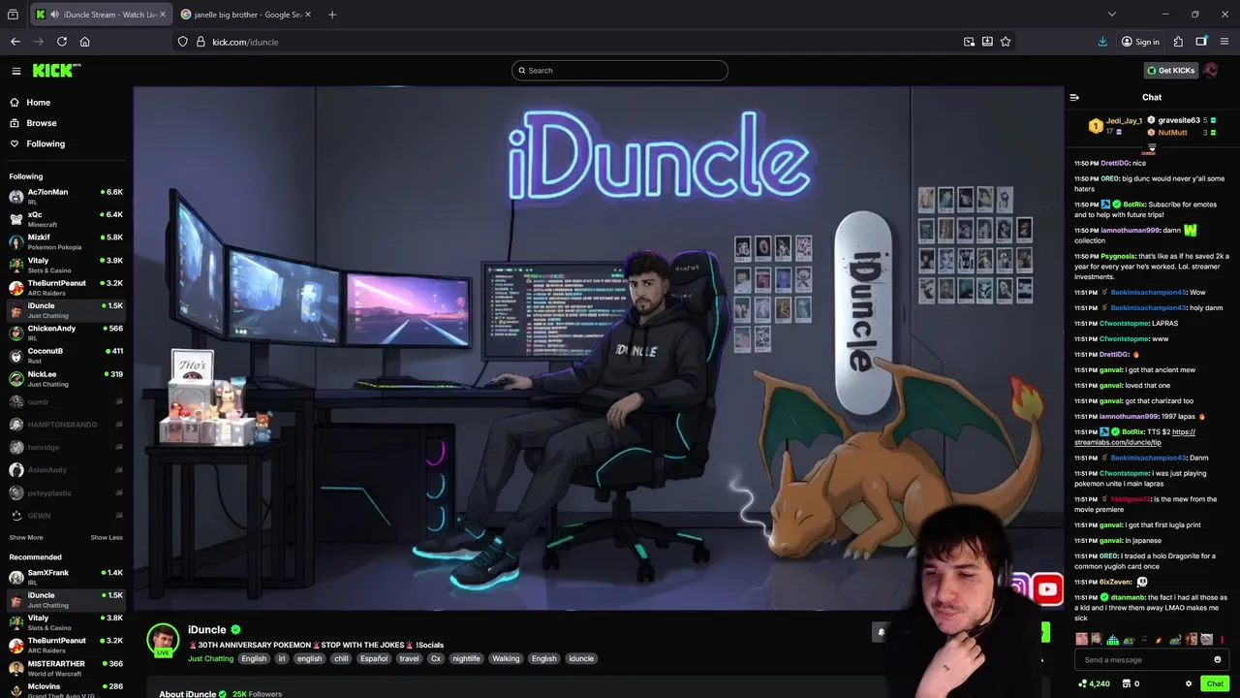Open the emoji picker in chat input

point(1218,660)
